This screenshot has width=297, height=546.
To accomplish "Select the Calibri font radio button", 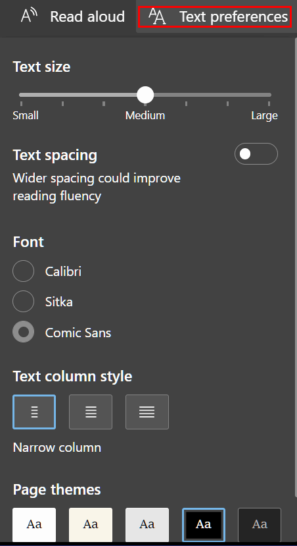I will [23, 271].
